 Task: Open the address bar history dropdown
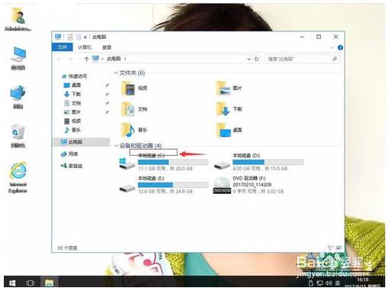[249, 59]
